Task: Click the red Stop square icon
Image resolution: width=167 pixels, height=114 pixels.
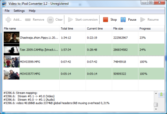Action: click(105, 20)
